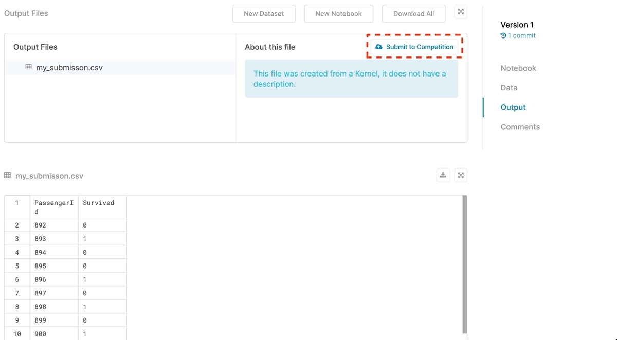Open the Data section in sidebar
This screenshot has height=340, width=617.
point(509,88)
